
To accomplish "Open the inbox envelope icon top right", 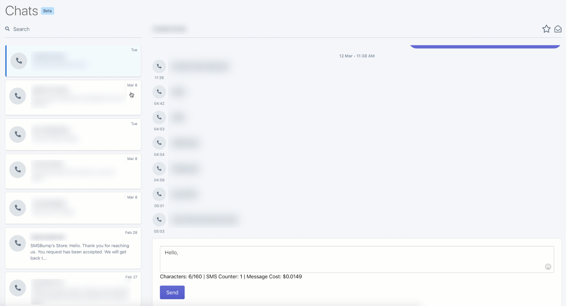I will pyautogui.click(x=558, y=29).
